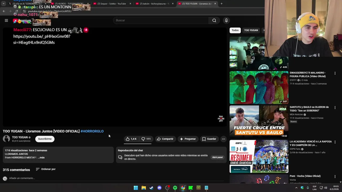This screenshot has width=342, height=192.
Task: Open Chrome from the taskbar
Action: (183, 188)
